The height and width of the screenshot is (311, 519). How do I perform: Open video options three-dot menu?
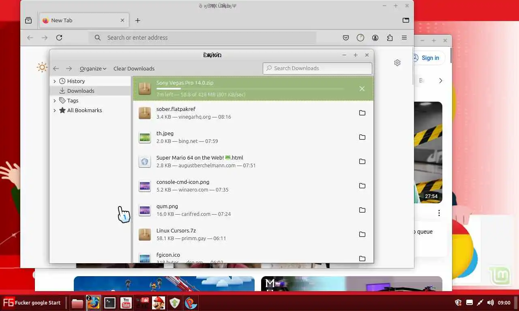tap(439, 213)
